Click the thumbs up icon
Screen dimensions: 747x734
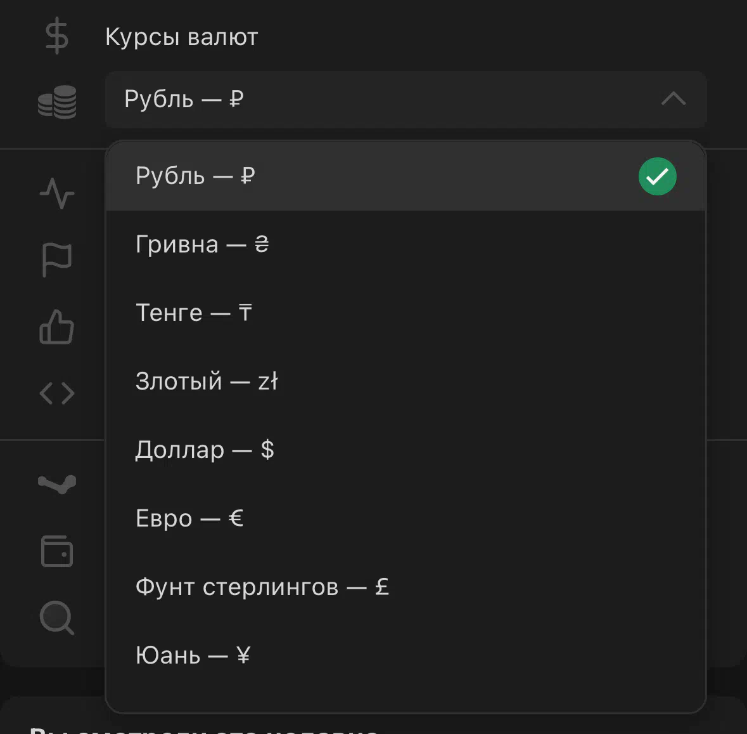tap(56, 327)
